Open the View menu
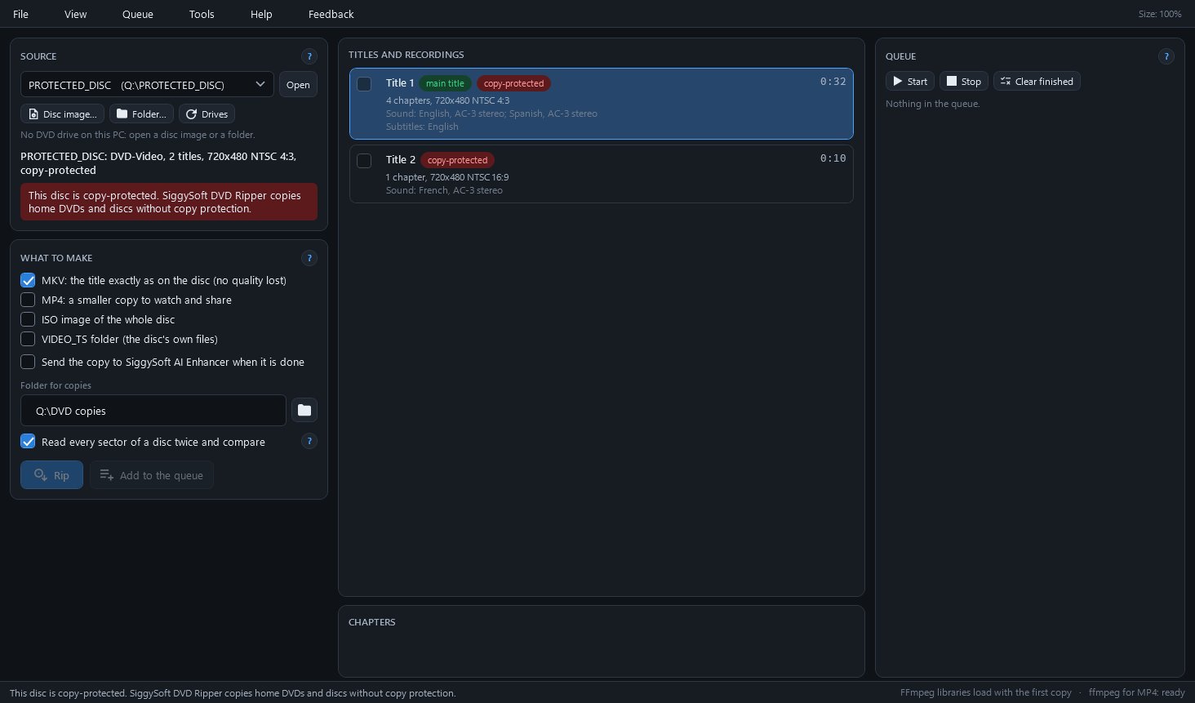The image size is (1195, 703). 76,14
